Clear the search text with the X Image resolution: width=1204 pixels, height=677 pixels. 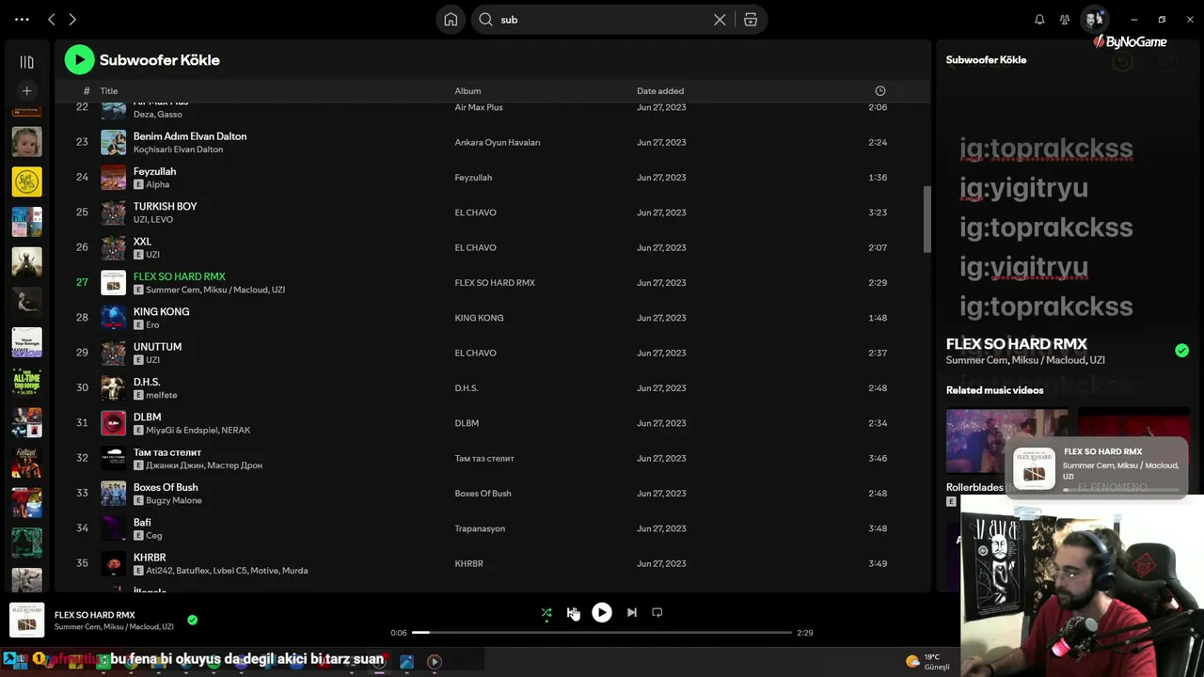coord(720,20)
